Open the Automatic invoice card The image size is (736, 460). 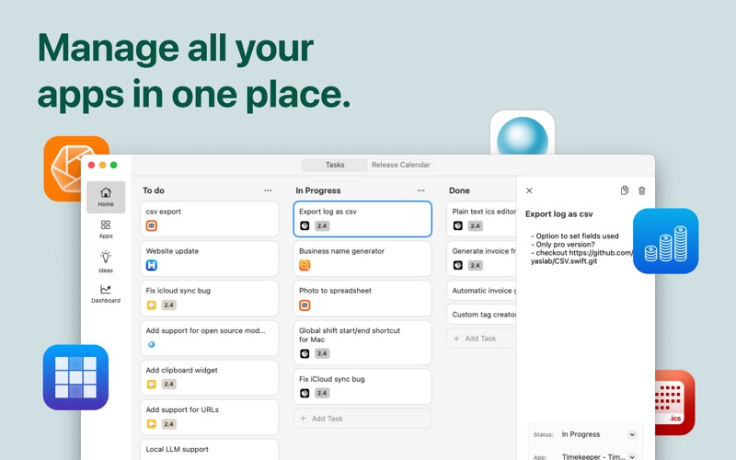[481, 291]
